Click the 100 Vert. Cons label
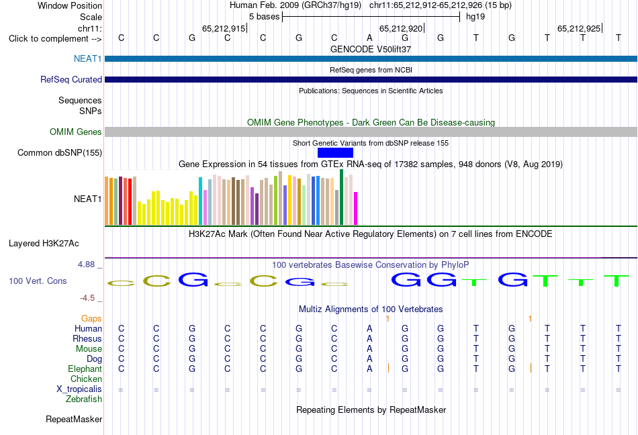Screen dimensions: 638x435 click(38, 281)
